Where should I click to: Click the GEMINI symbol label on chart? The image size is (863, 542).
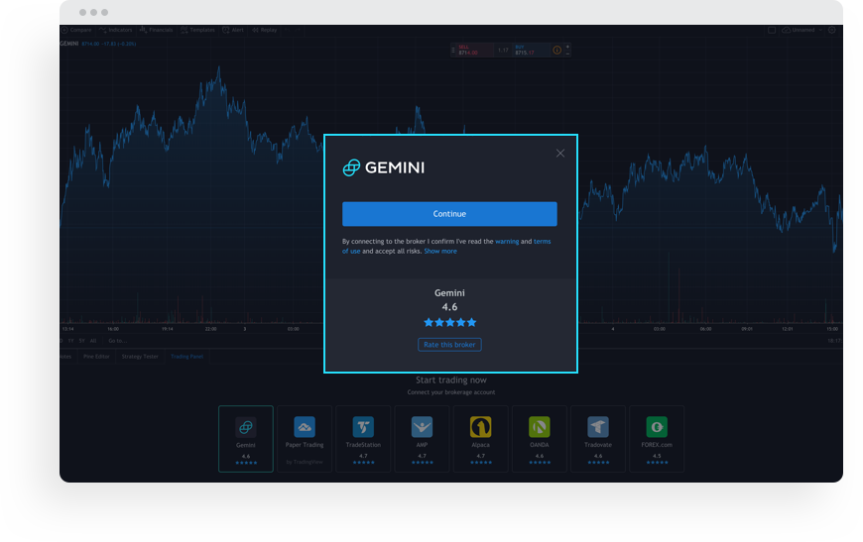tap(69, 44)
